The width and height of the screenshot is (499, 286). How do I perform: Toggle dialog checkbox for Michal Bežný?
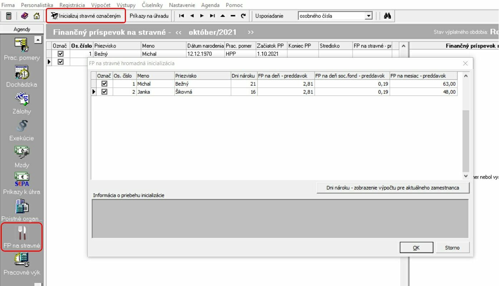104,84
